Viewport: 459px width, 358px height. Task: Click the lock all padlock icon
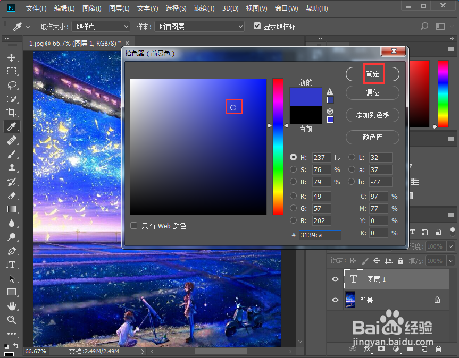(x=400, y=261)
